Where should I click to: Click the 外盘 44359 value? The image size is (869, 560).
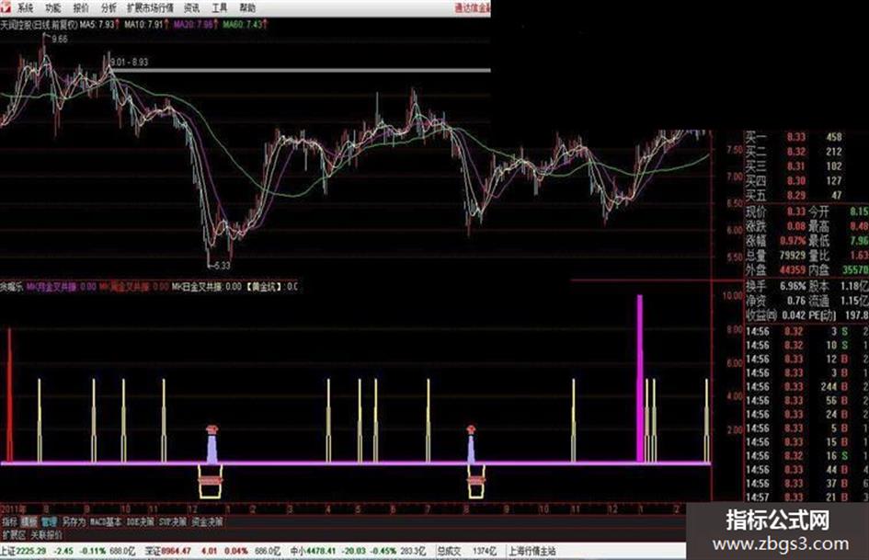[x=793, y=270]
